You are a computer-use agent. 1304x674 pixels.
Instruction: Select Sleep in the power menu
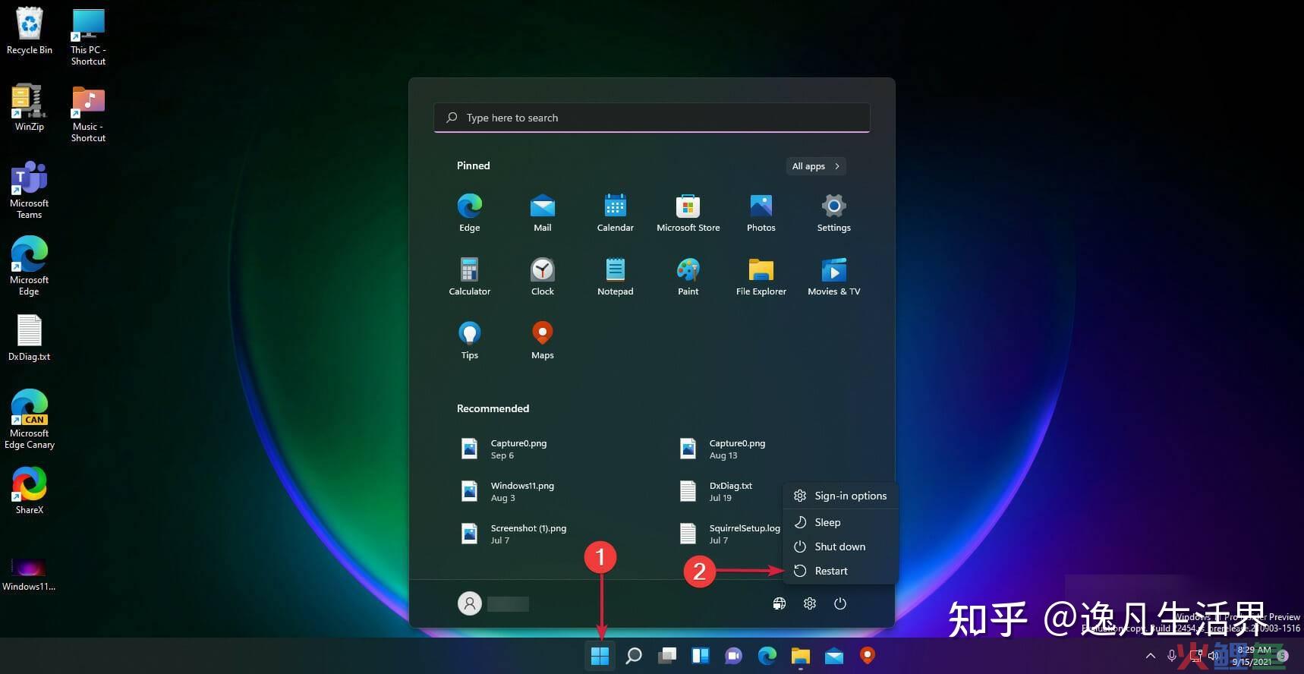(840, 522)
